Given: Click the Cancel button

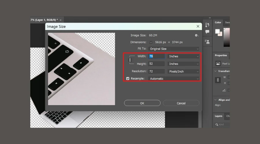Looking at the screenshot, I should 181,103.
